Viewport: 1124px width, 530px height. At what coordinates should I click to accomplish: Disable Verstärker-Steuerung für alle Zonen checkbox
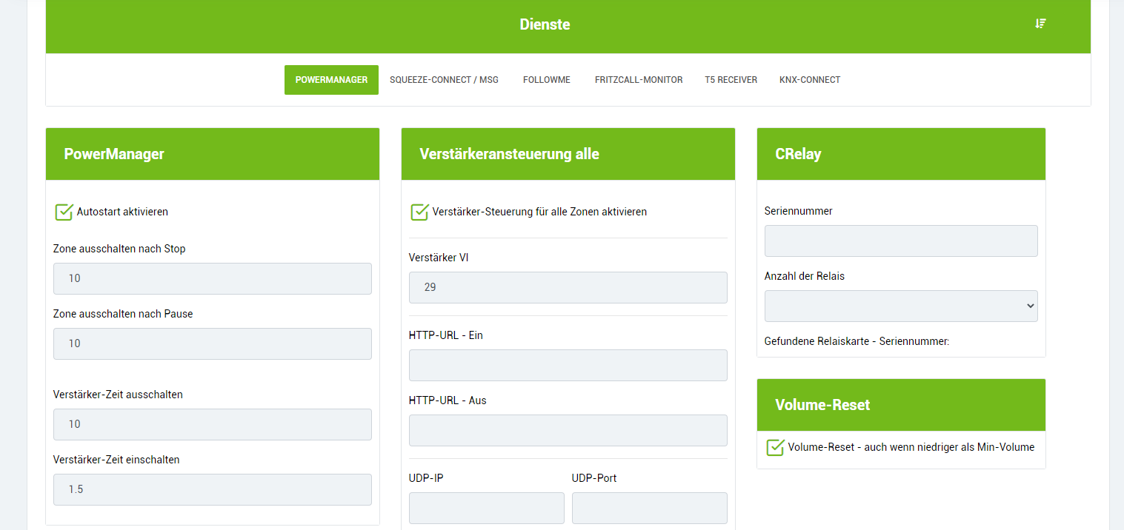(x=419, y=212)
